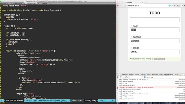This screenshot has height=104, width=185.
Task: Go back using the browser back arrow
Action: click(118, 5)
